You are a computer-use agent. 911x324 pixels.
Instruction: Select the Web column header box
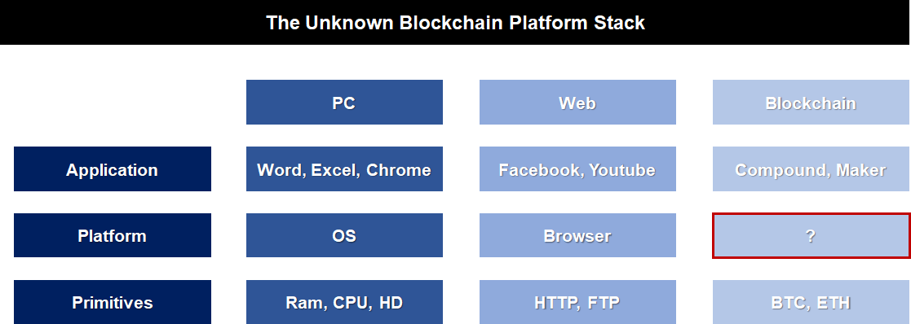point(577,102)
